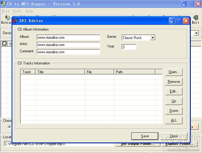Focus the Comment text field
This screenshot has width=202, height=153.
pyautogui.click(x=68, y=52)
